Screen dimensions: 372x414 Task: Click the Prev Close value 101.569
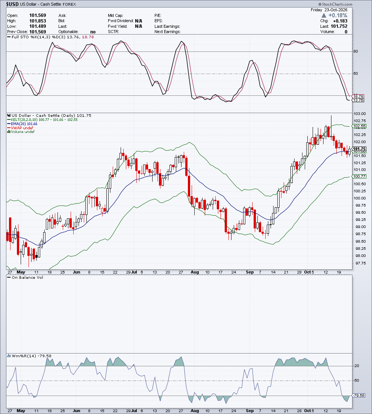point(38,32)
